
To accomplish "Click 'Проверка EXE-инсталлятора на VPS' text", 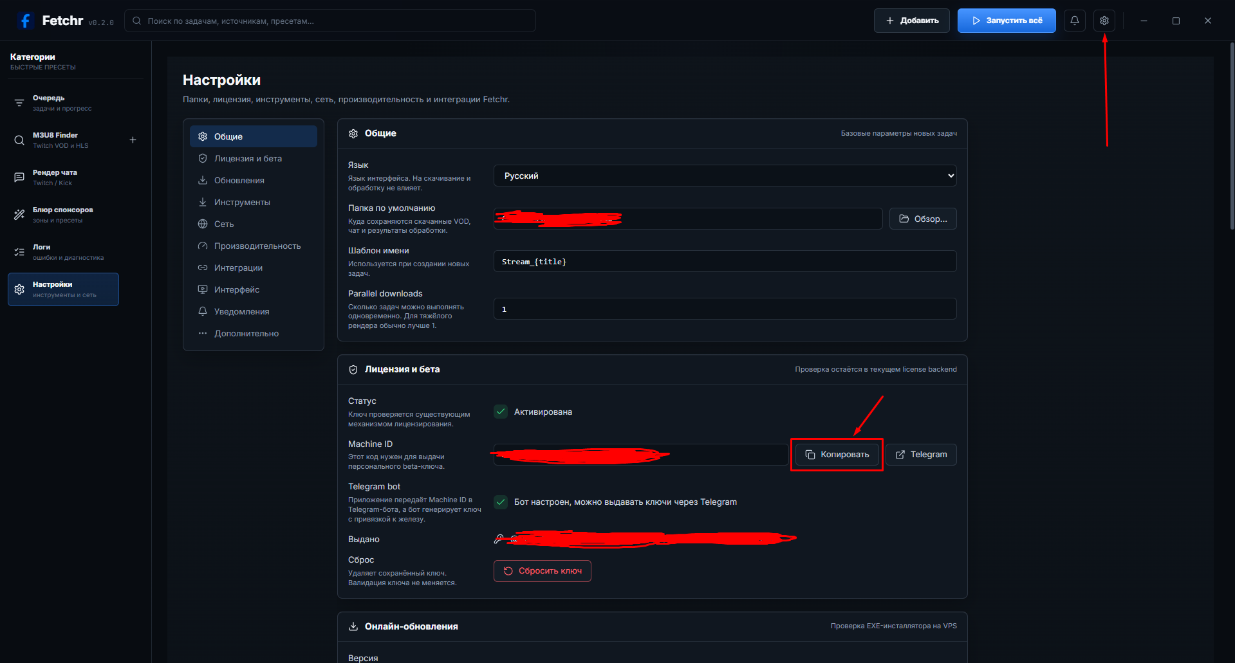I will tap(894, 626).
